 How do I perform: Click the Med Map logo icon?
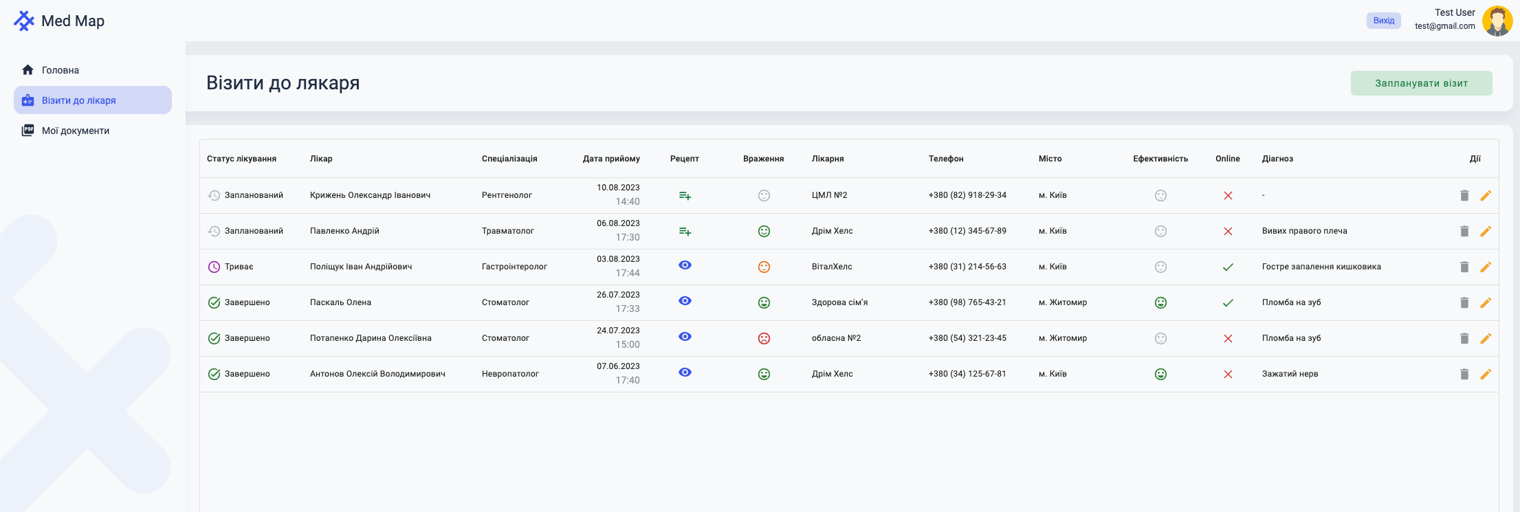24,21
